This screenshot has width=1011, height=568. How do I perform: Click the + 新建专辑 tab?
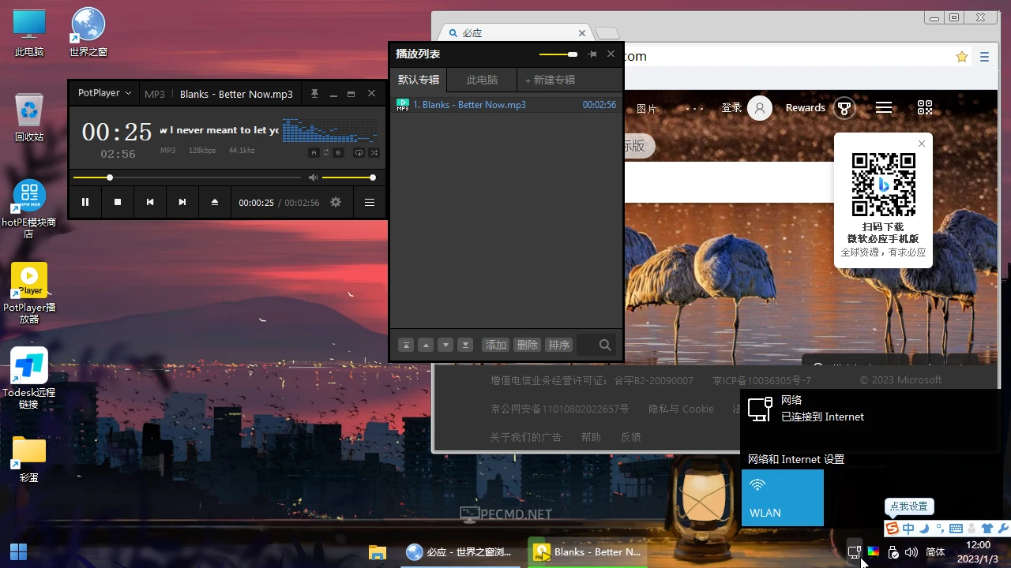click(x=551, y=80)
